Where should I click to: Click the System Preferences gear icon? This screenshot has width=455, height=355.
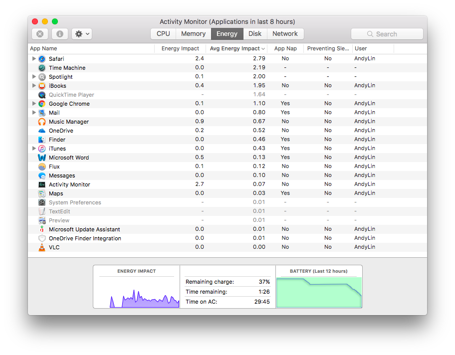[42, 202]
